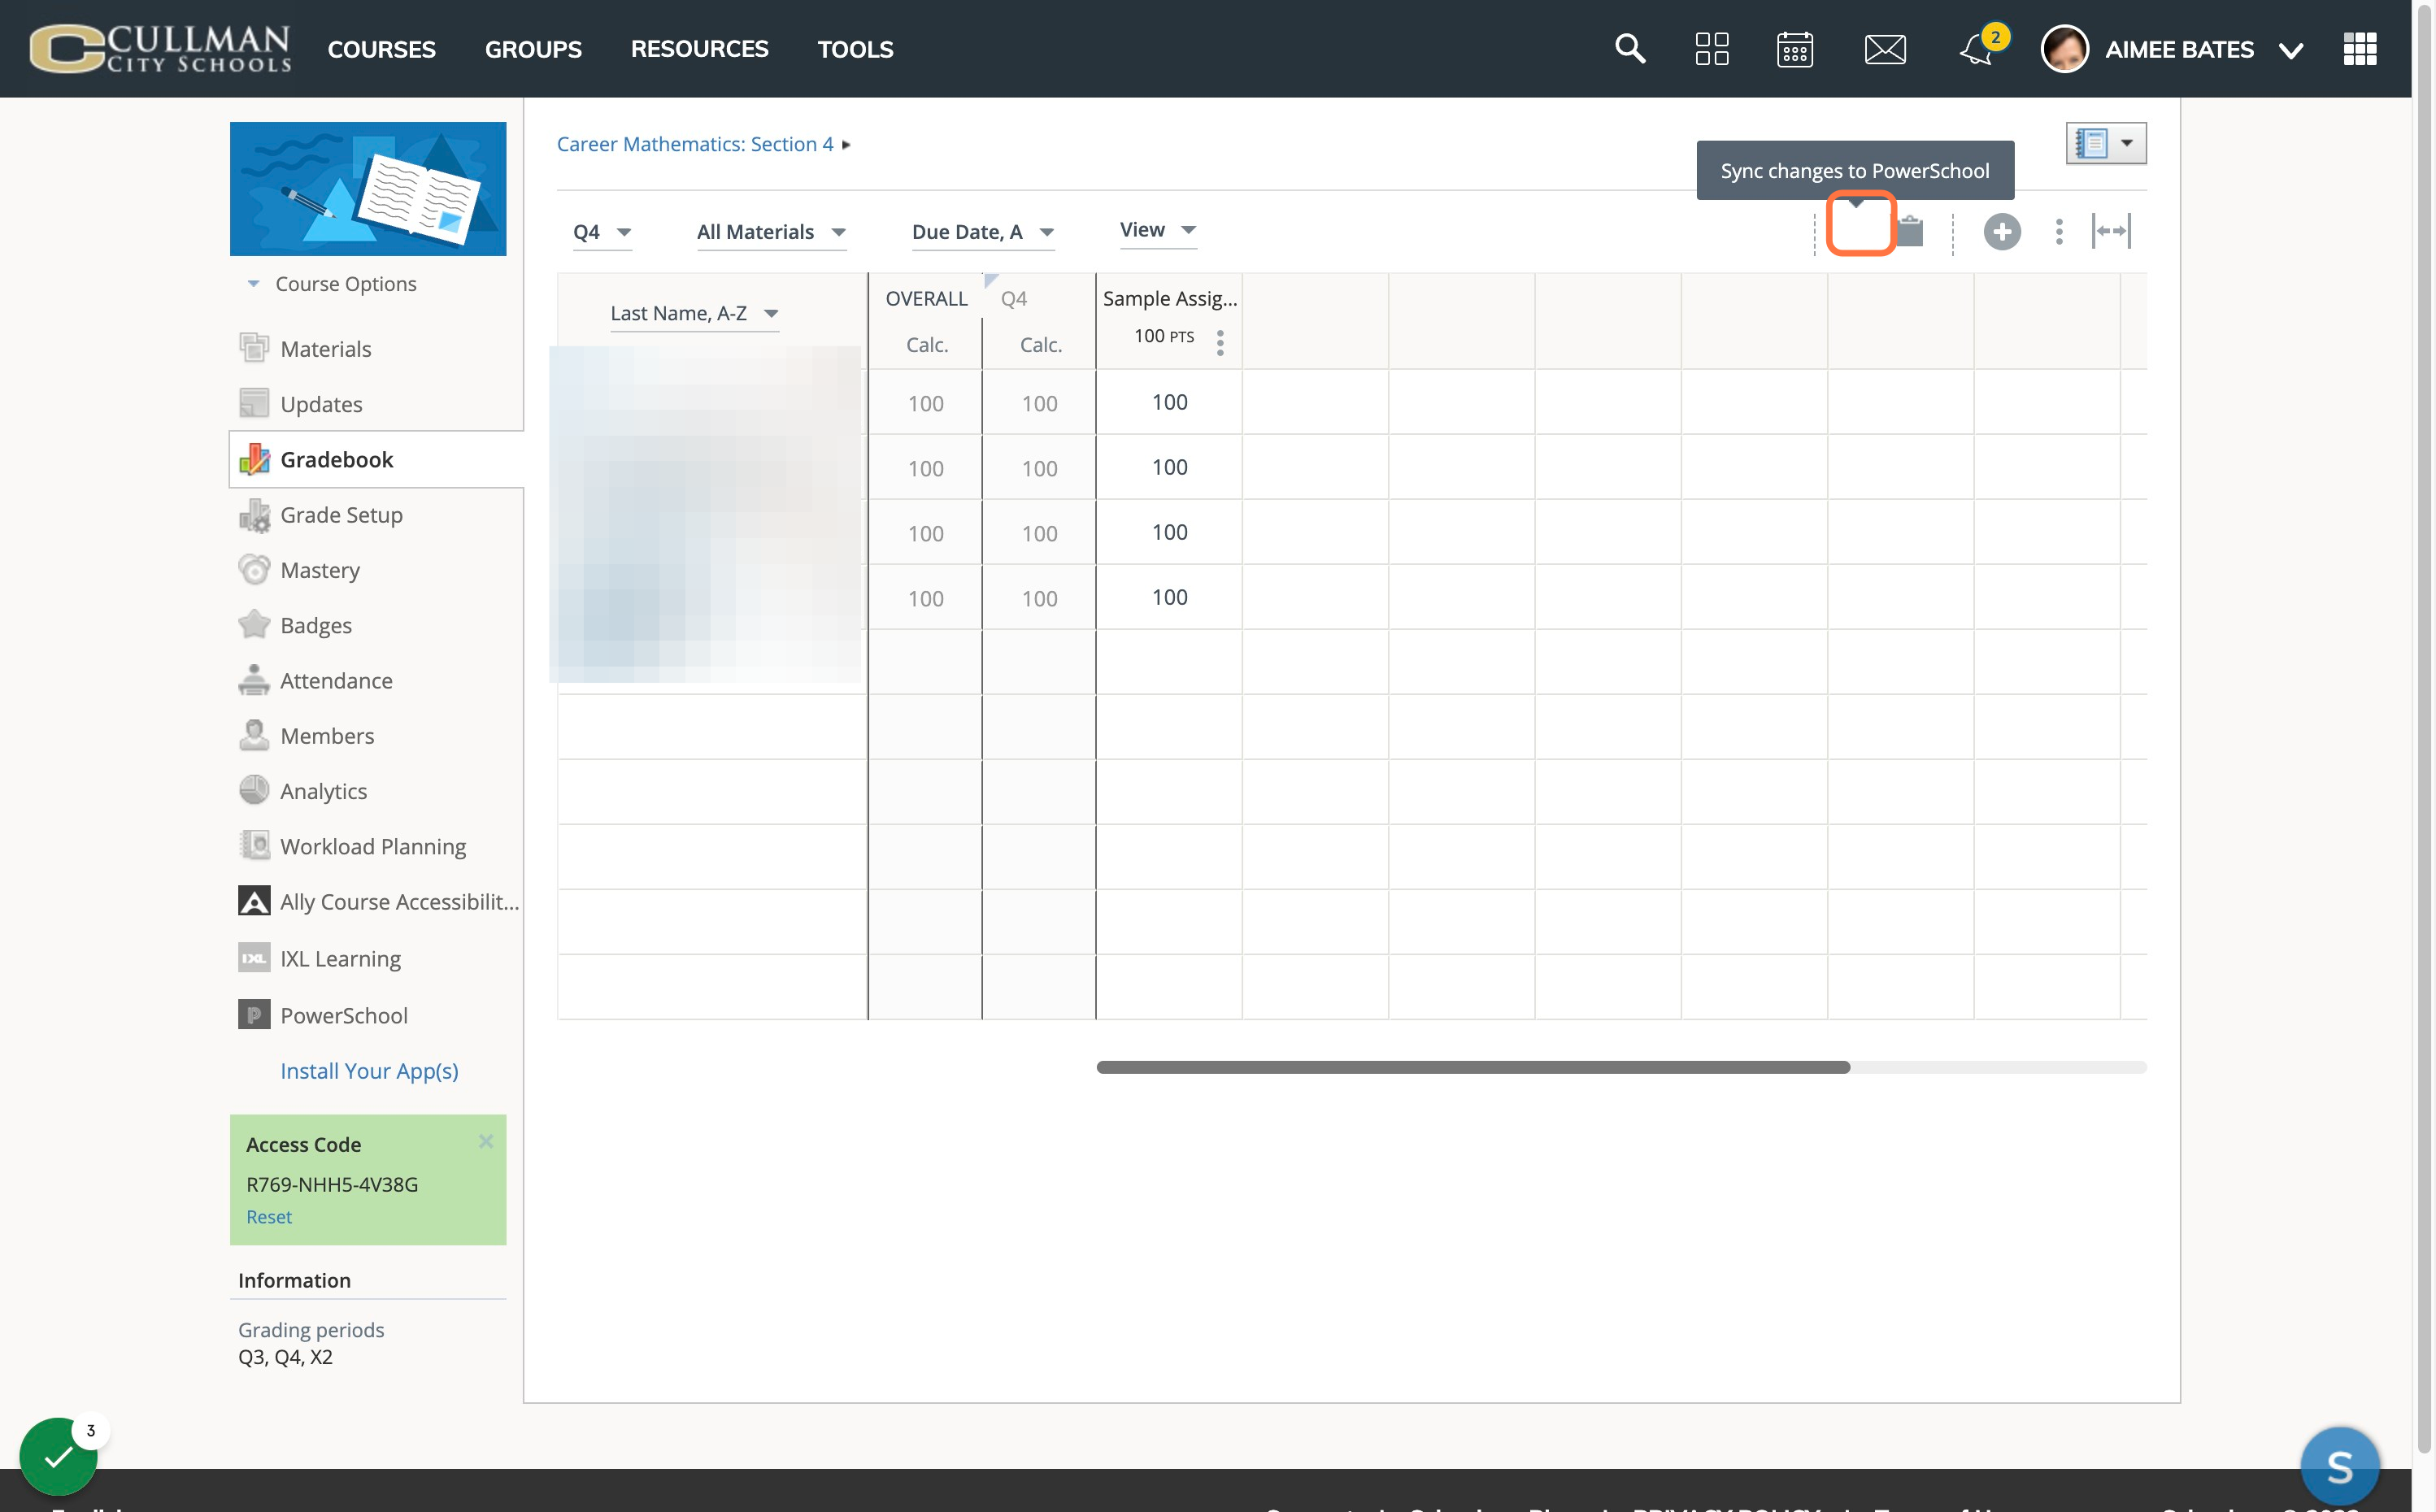This screenshot has width=2436, height=1512.
Task: Open Members in course sidebar
Action: [x=327, y=736]
